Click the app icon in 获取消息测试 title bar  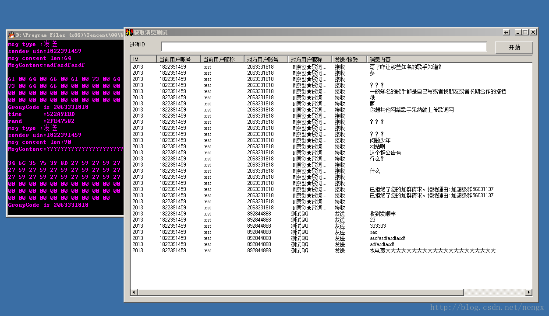coord(129,32)
